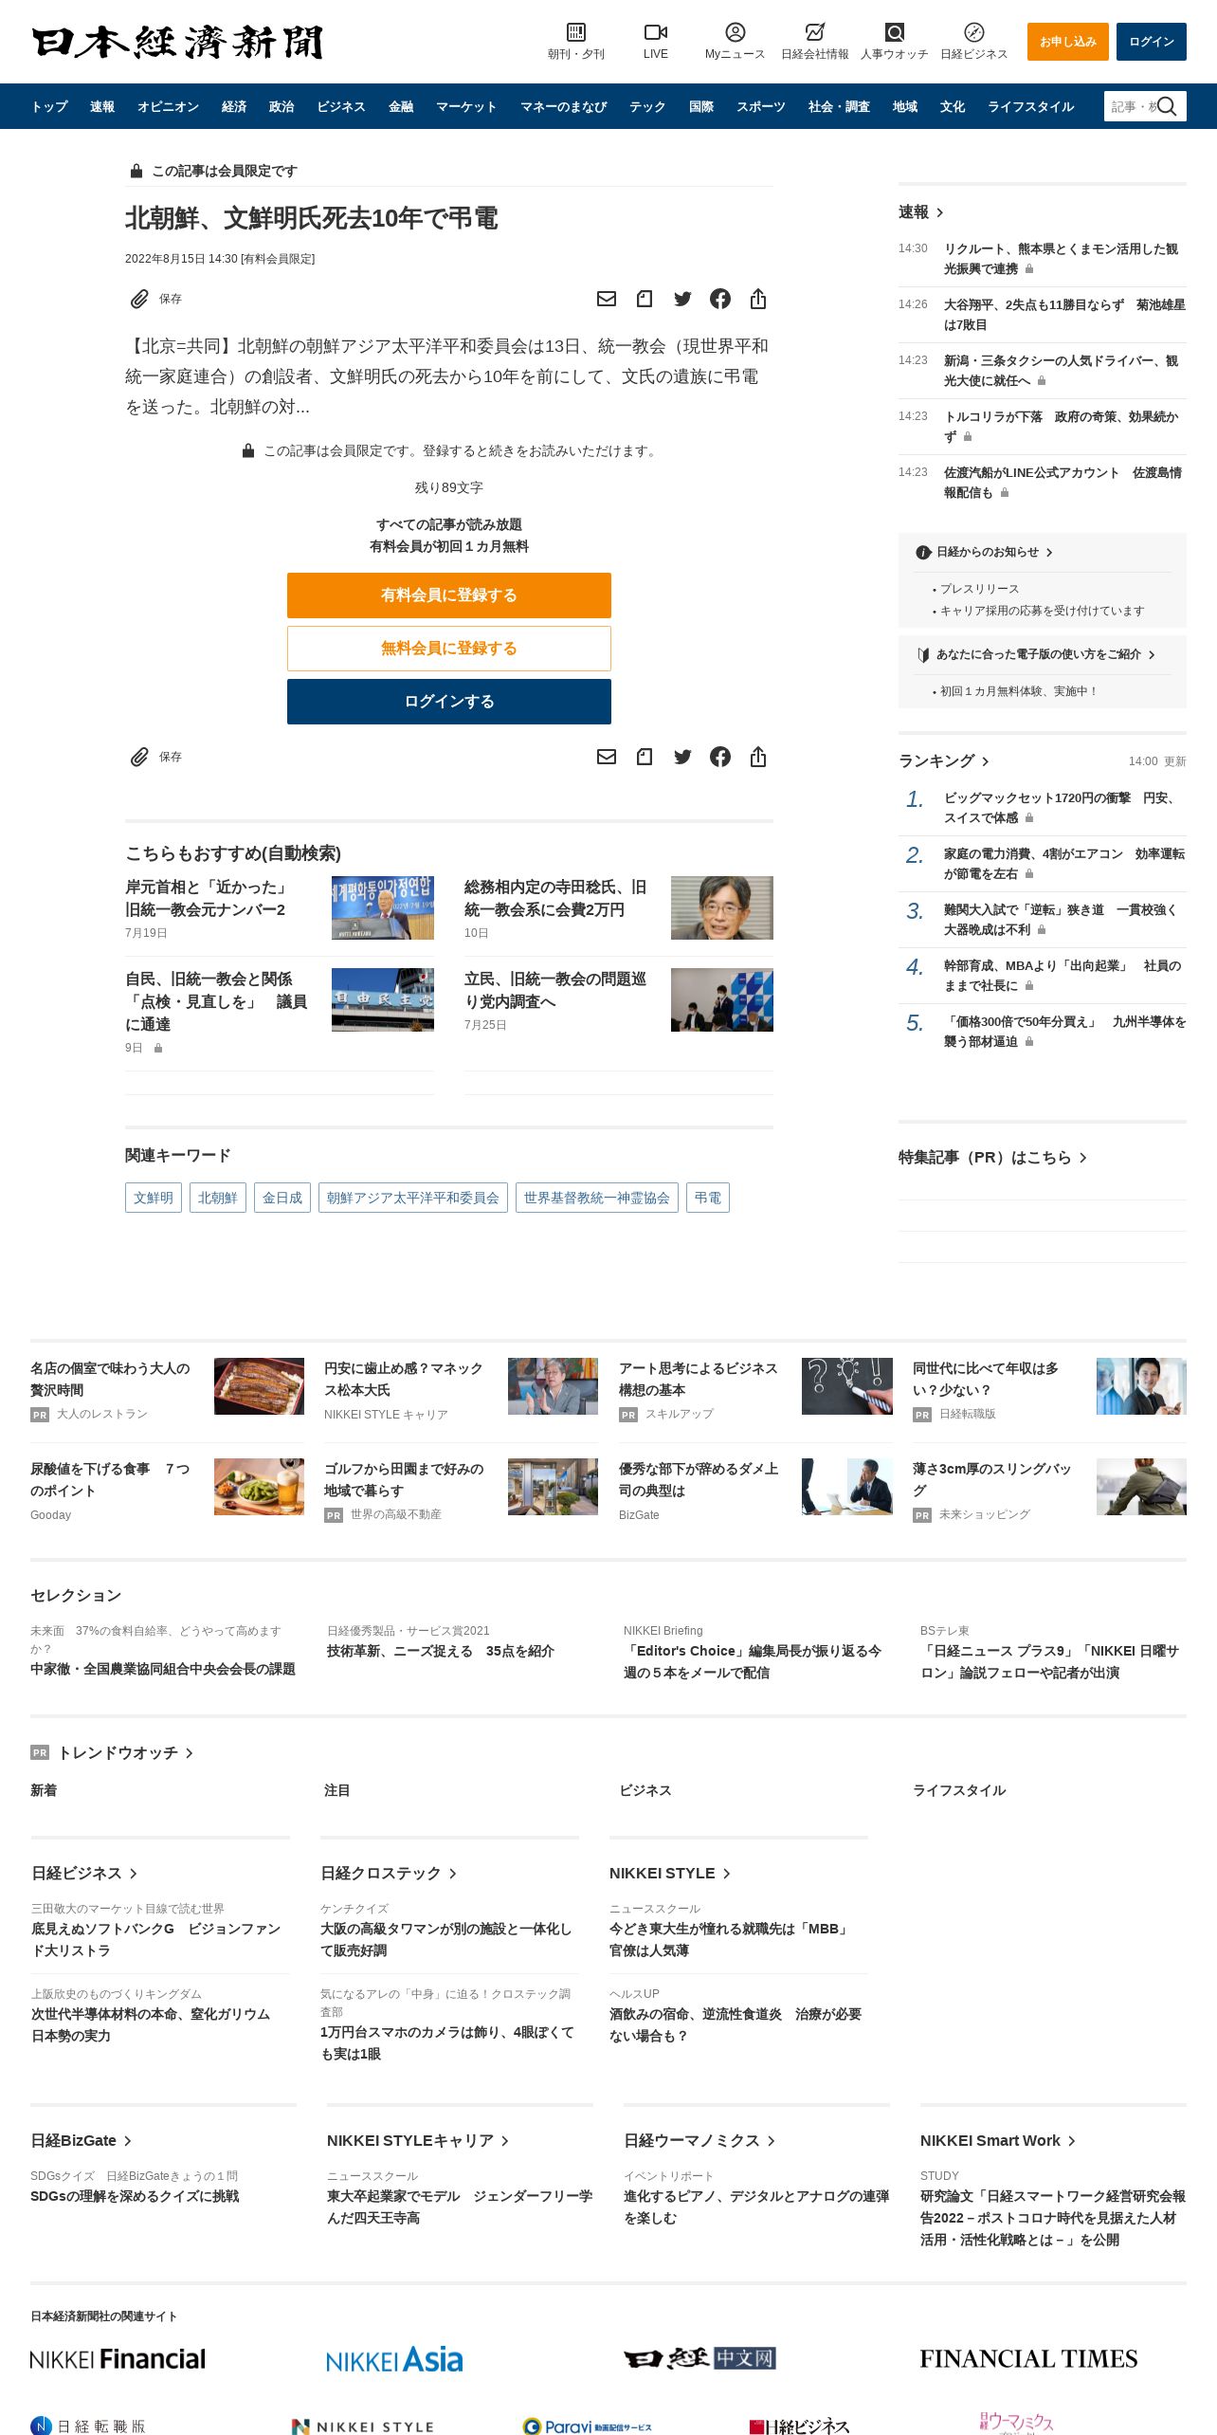The image size is (1217, 2435).
Task: Open the FINANCIAL TIMES logo link
Action: [x=1028, y=2358]
